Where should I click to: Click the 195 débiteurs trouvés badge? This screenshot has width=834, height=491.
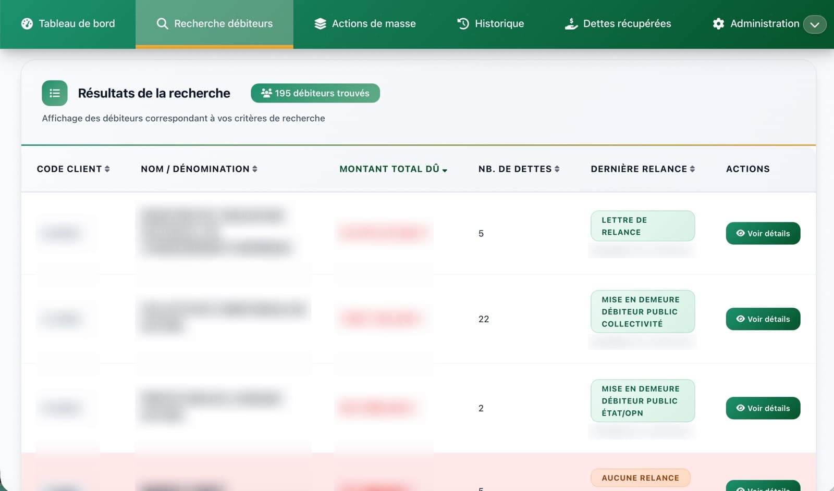point(315,93)
